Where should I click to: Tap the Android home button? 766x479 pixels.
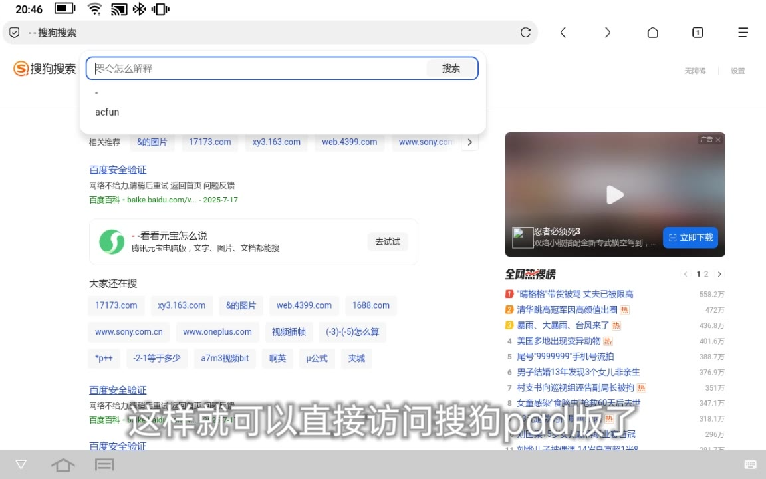[x=63, y=464]
